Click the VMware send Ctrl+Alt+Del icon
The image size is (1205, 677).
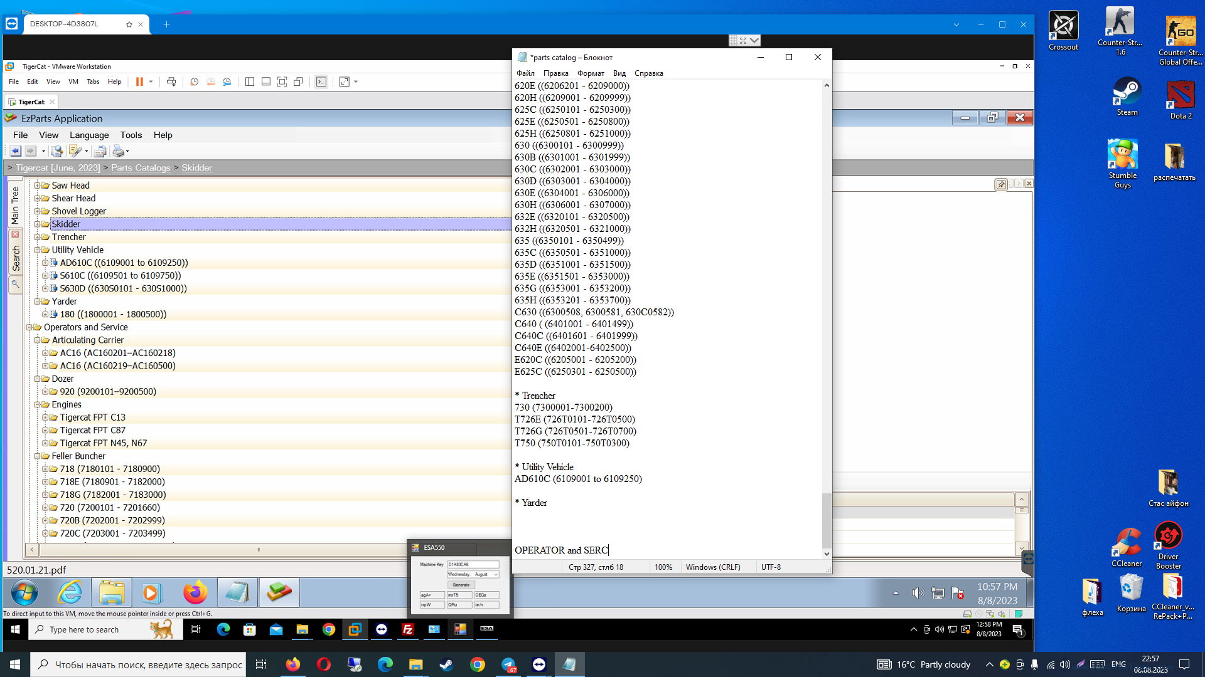click(171, 81)
